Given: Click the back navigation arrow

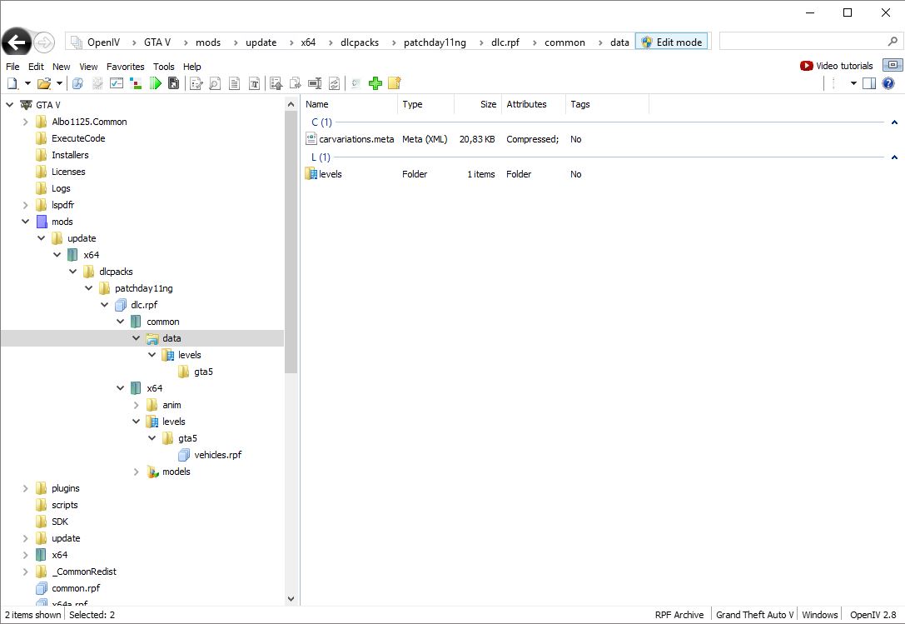Looking at the screenshot, I should coord(17,42).
